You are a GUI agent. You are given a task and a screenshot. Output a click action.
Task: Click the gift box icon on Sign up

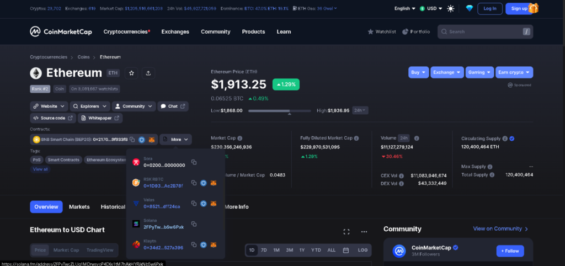[x=534, y=8]
